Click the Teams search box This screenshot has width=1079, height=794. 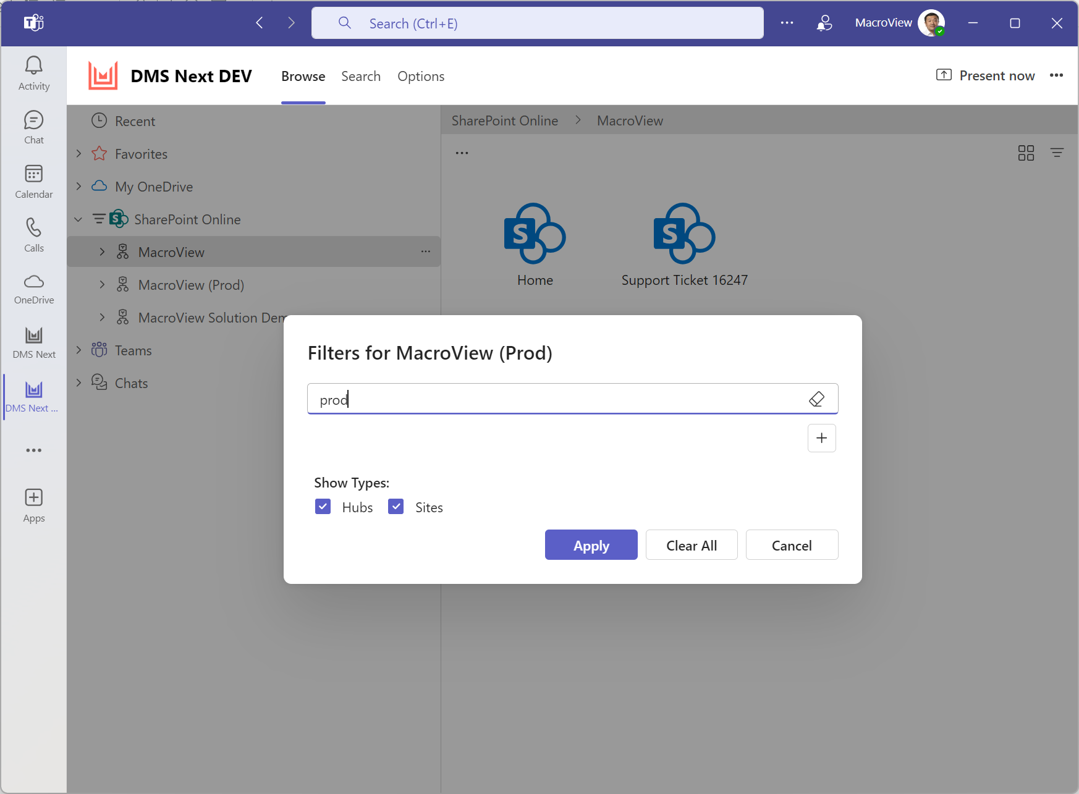(x=538, y=23)
